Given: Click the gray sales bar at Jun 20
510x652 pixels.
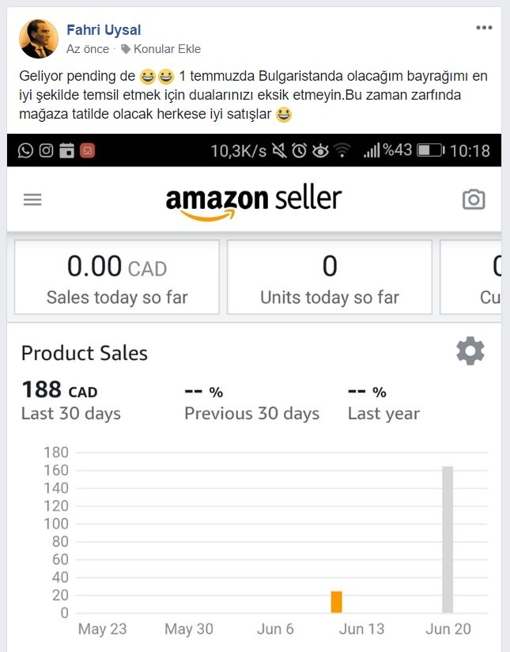Looking at the screenshot, I should point(448,540).
